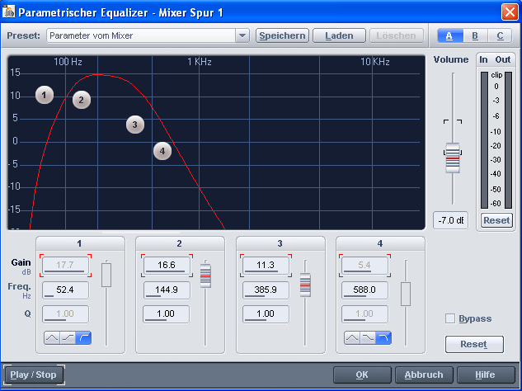Select band 1 low shelf filter icon

point(68,338)
